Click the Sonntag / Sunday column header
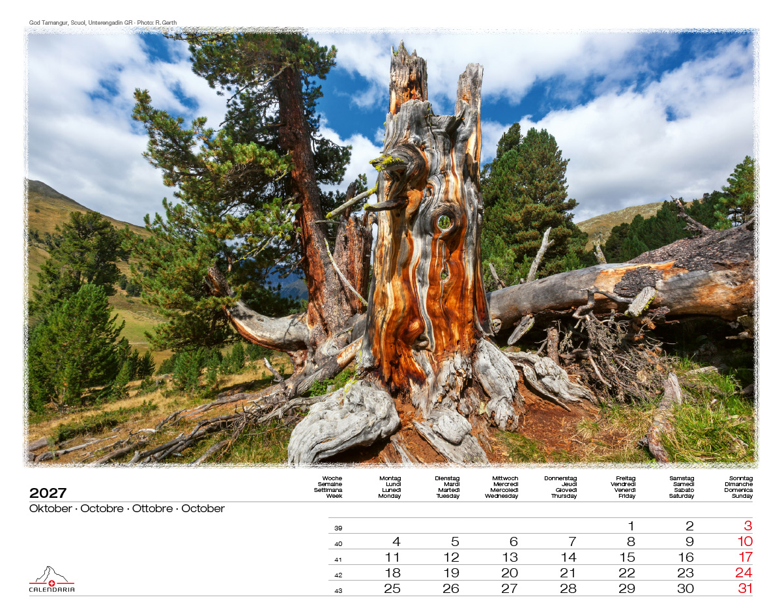This screenshot has width=782, height=606. (739, 487)
